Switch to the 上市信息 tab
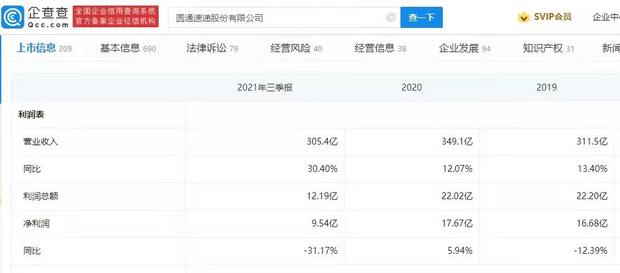 point(44,48)
